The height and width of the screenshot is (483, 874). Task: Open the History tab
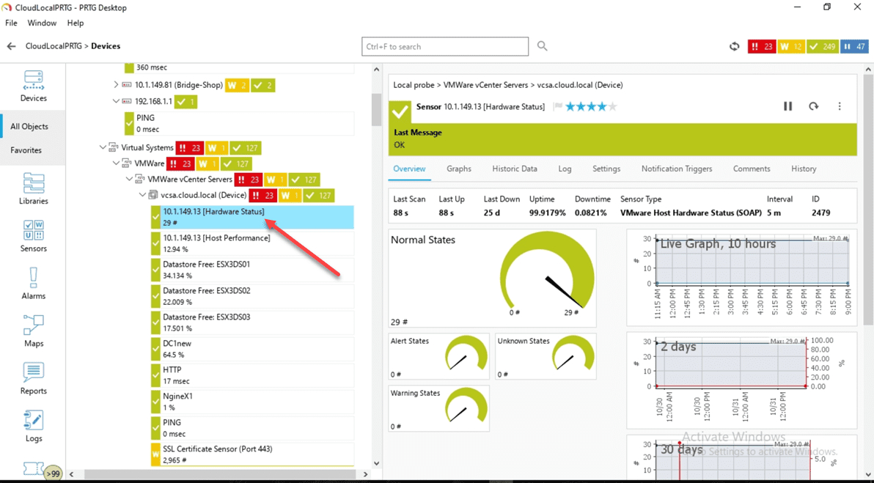804,169
